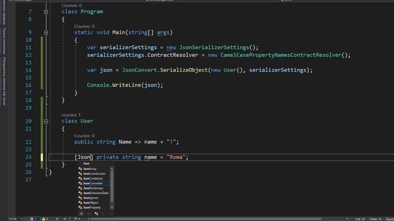Collapse the class User block
The image size is (394, 221).
46,122
